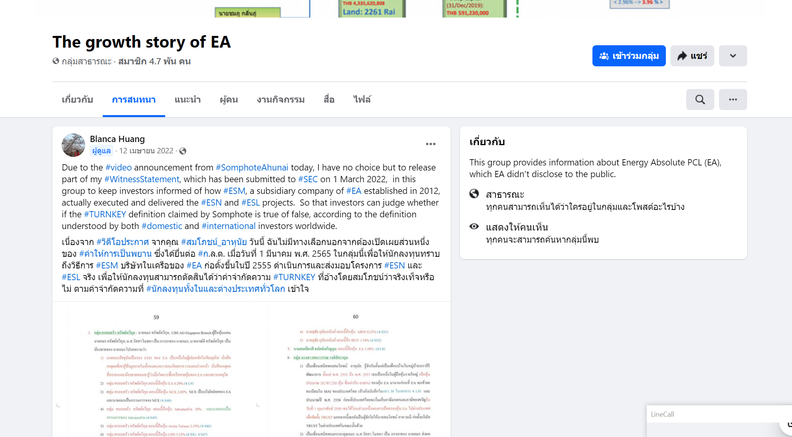792x437 pixels.
Task: Click the public visibility globe icon under เกี่ยวกับ
Action: tap(474, 194)
